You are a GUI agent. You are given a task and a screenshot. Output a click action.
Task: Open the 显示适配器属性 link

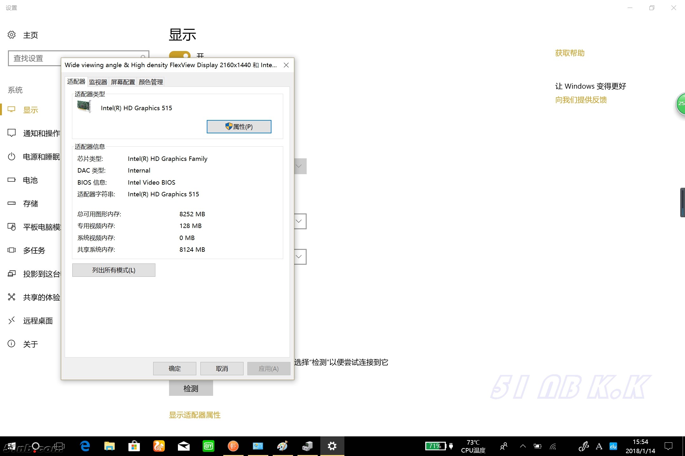click(x=195, y=415)
